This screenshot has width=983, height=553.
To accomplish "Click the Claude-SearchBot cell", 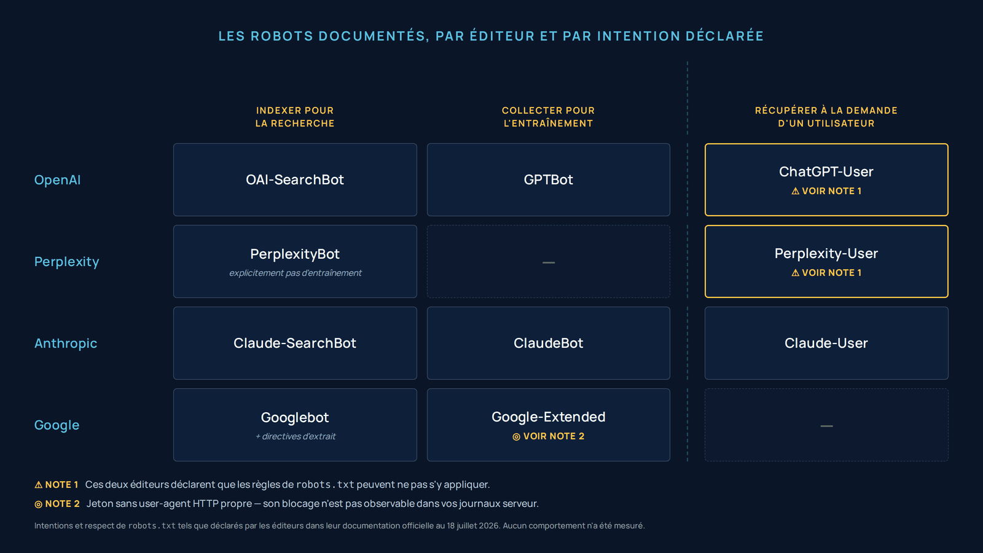I will [295, 343].
